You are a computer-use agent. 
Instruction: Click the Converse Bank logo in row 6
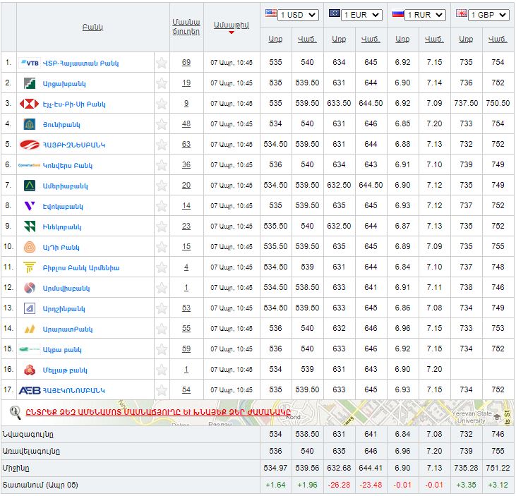click(29, 165)
